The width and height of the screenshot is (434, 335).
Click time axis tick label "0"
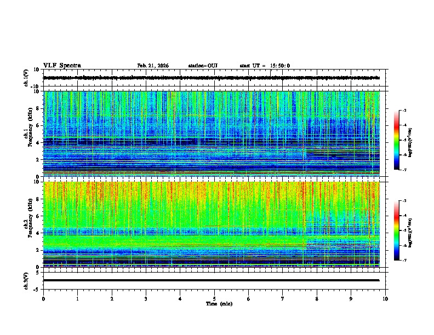point(43,299)
